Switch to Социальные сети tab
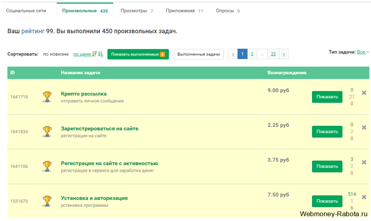 [x=26, y=11]
